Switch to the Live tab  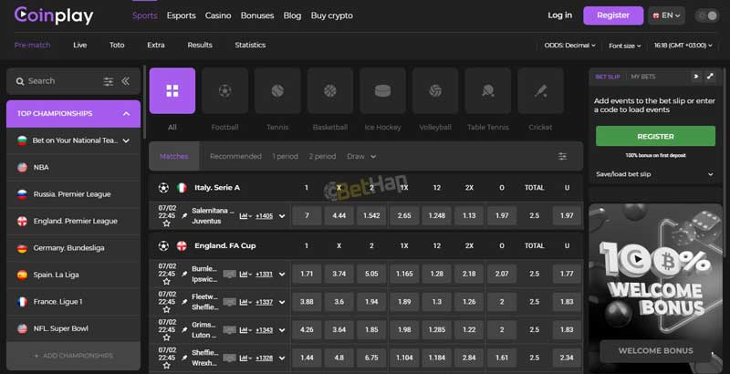point(80,45)
